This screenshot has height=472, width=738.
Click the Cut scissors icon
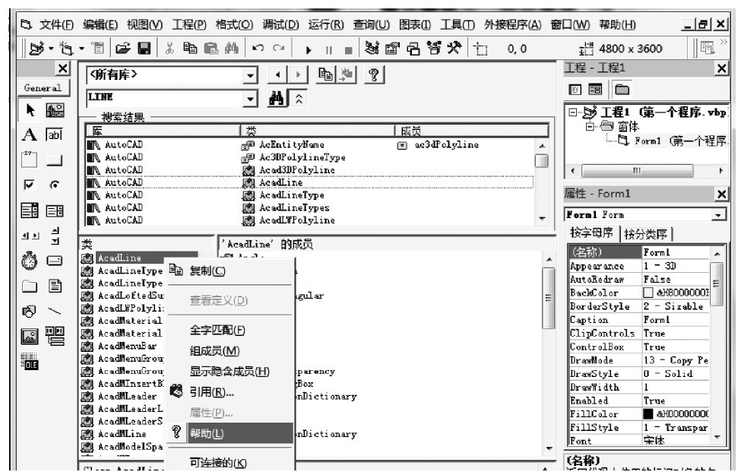[x=170, y=48]
